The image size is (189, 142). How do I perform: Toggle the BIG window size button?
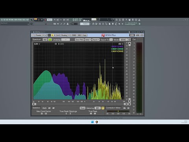[x=132, y=35]
